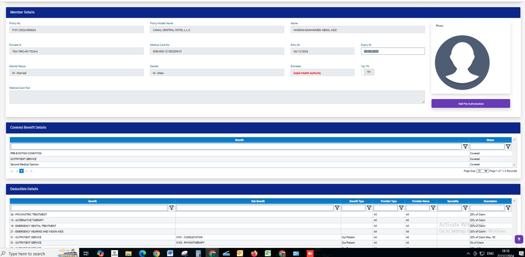Click Add Pre-Authorization button
Screen dimensions: 525x257
(471, 104)
